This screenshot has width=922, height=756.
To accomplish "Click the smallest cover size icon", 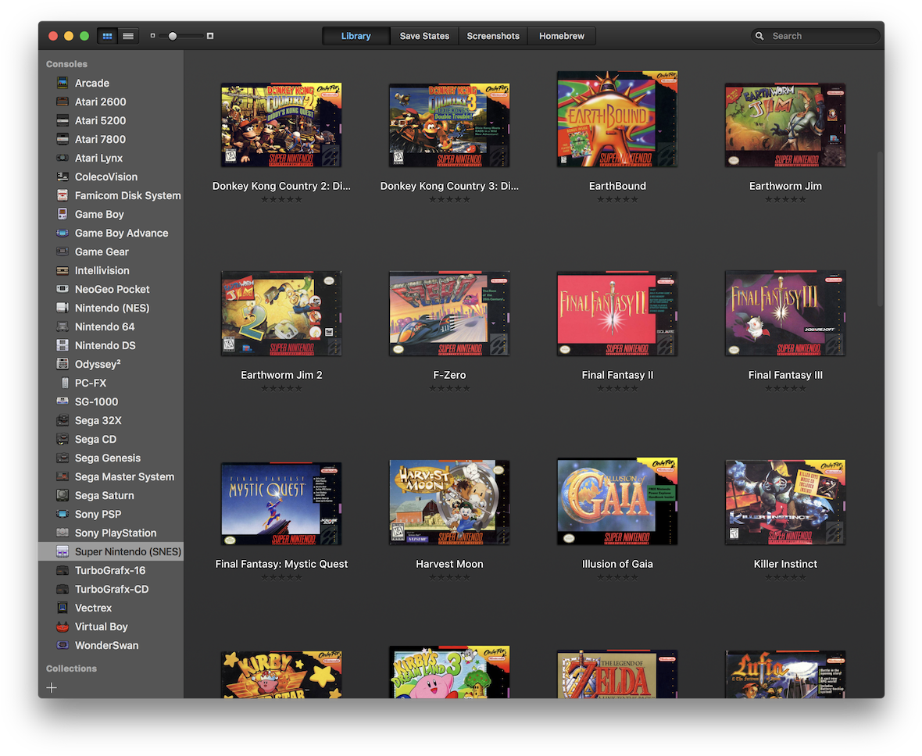I will click(153, 36).
